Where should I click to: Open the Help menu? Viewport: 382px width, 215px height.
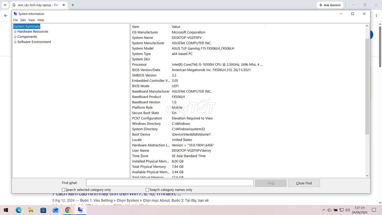pyautogui.click(x=41, y=20)
